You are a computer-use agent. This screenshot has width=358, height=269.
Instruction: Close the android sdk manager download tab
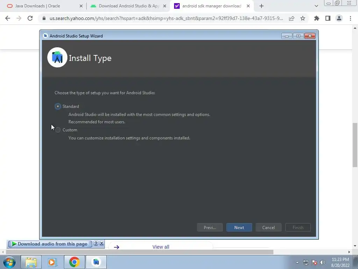click(x=248, y=6)
